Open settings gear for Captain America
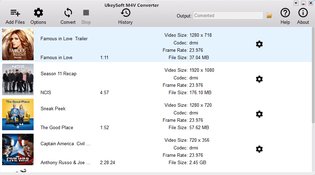This screenshot has width=315, height=175. click(259, 149)
